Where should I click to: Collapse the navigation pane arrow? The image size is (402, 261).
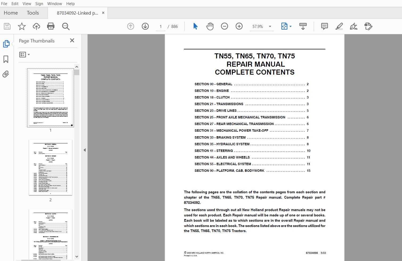coord(85,150)
